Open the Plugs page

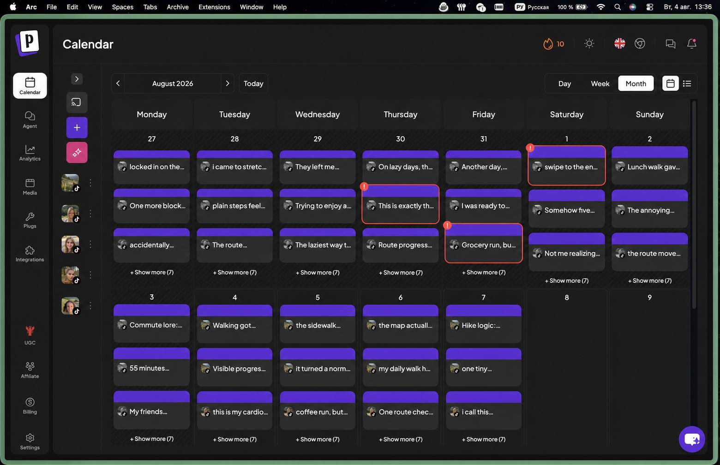[30, 220]
